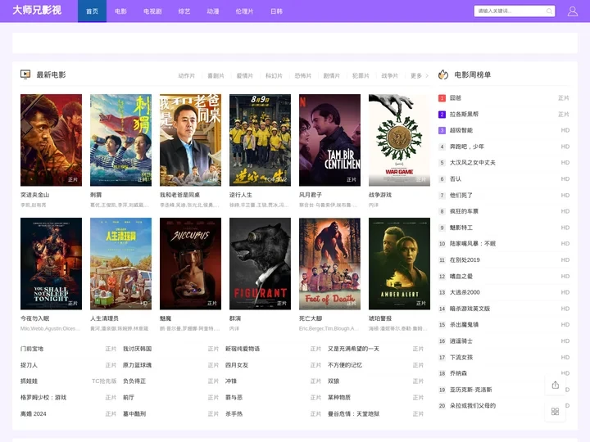590x442 pixels.
Task: Open the 综艺 nav tab
Action: [x=184, y=11]
